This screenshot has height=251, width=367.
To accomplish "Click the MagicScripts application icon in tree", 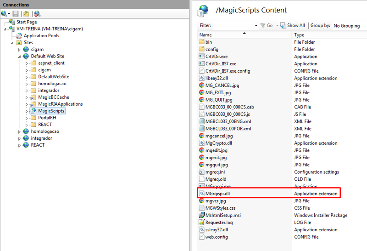I will point(33,111).
